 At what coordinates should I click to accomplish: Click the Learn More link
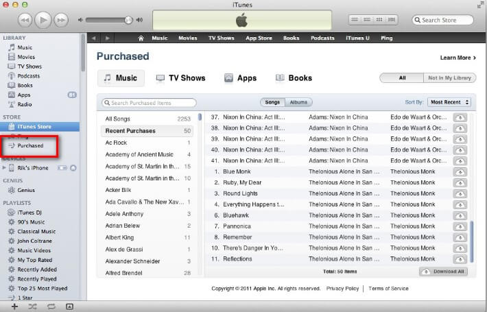[458, 58]
